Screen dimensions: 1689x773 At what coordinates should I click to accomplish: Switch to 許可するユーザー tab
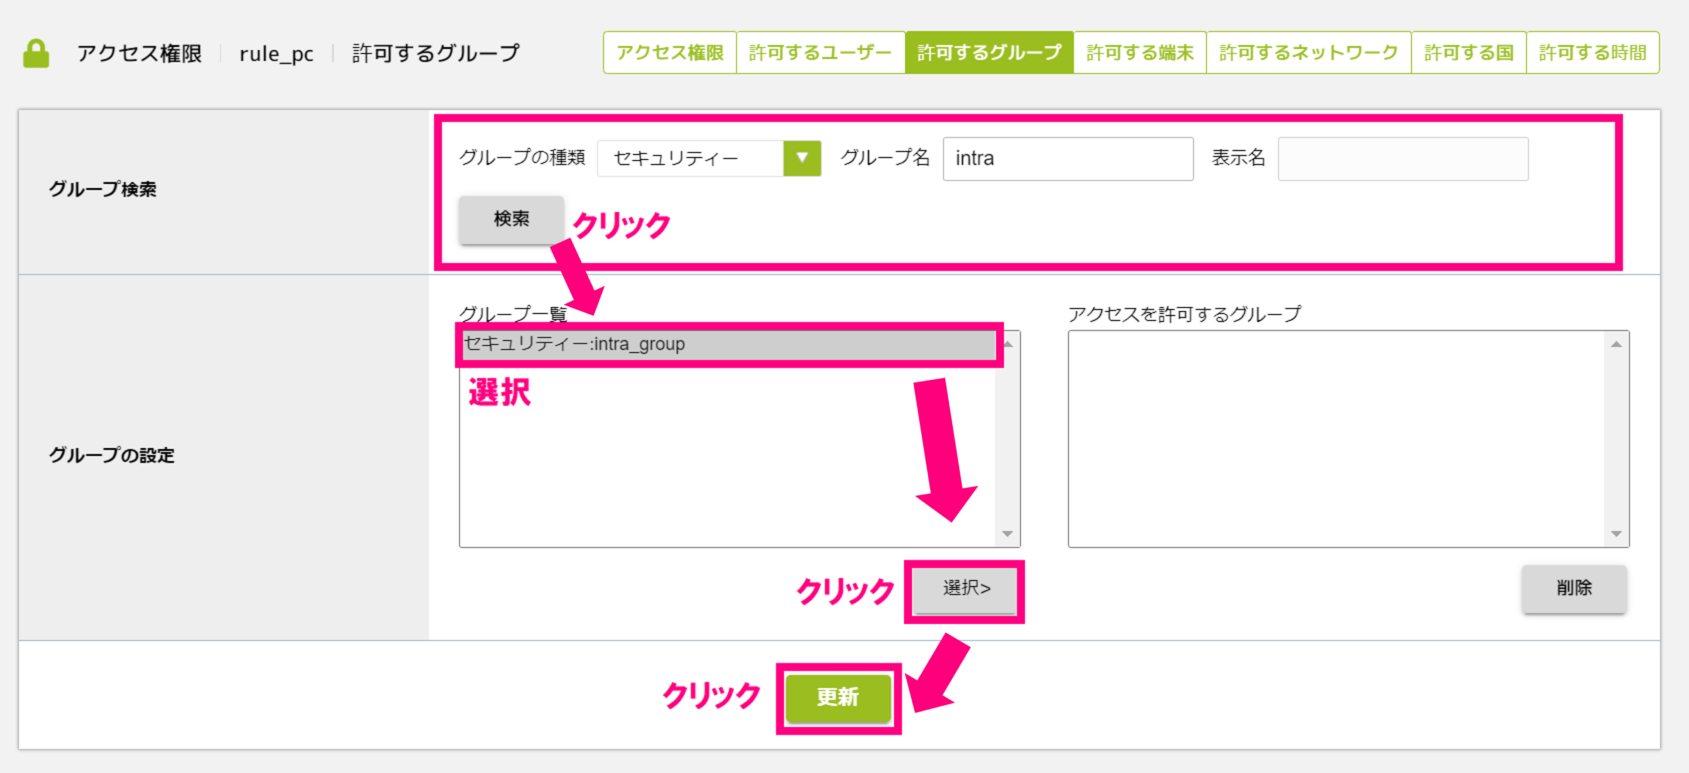click(820, 52)
